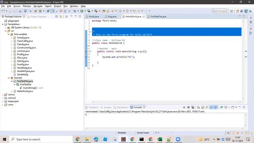This screenshot has width=254, height=143.
Task: Open Excel from the Windows taskbar
Action: tap(160, 139)
